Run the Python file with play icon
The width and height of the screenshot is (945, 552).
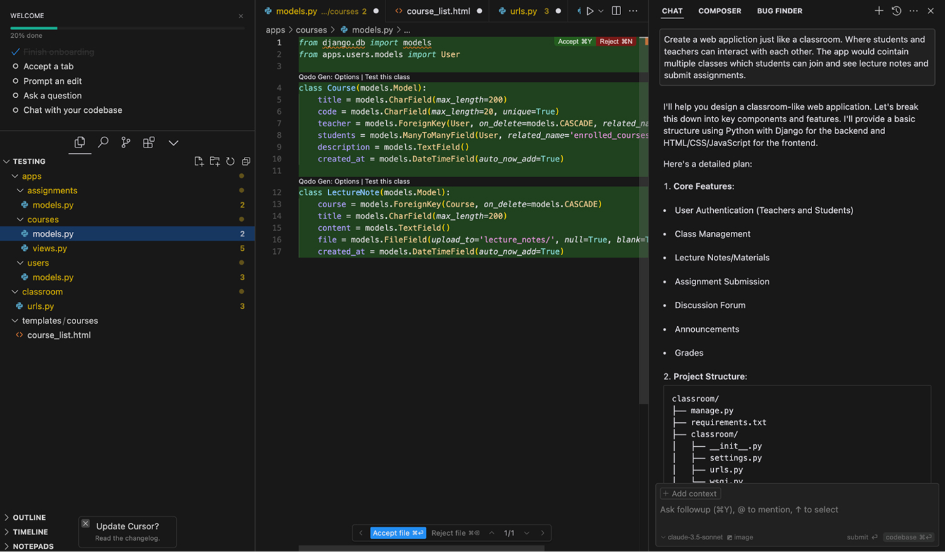click(x=590, y=11)
